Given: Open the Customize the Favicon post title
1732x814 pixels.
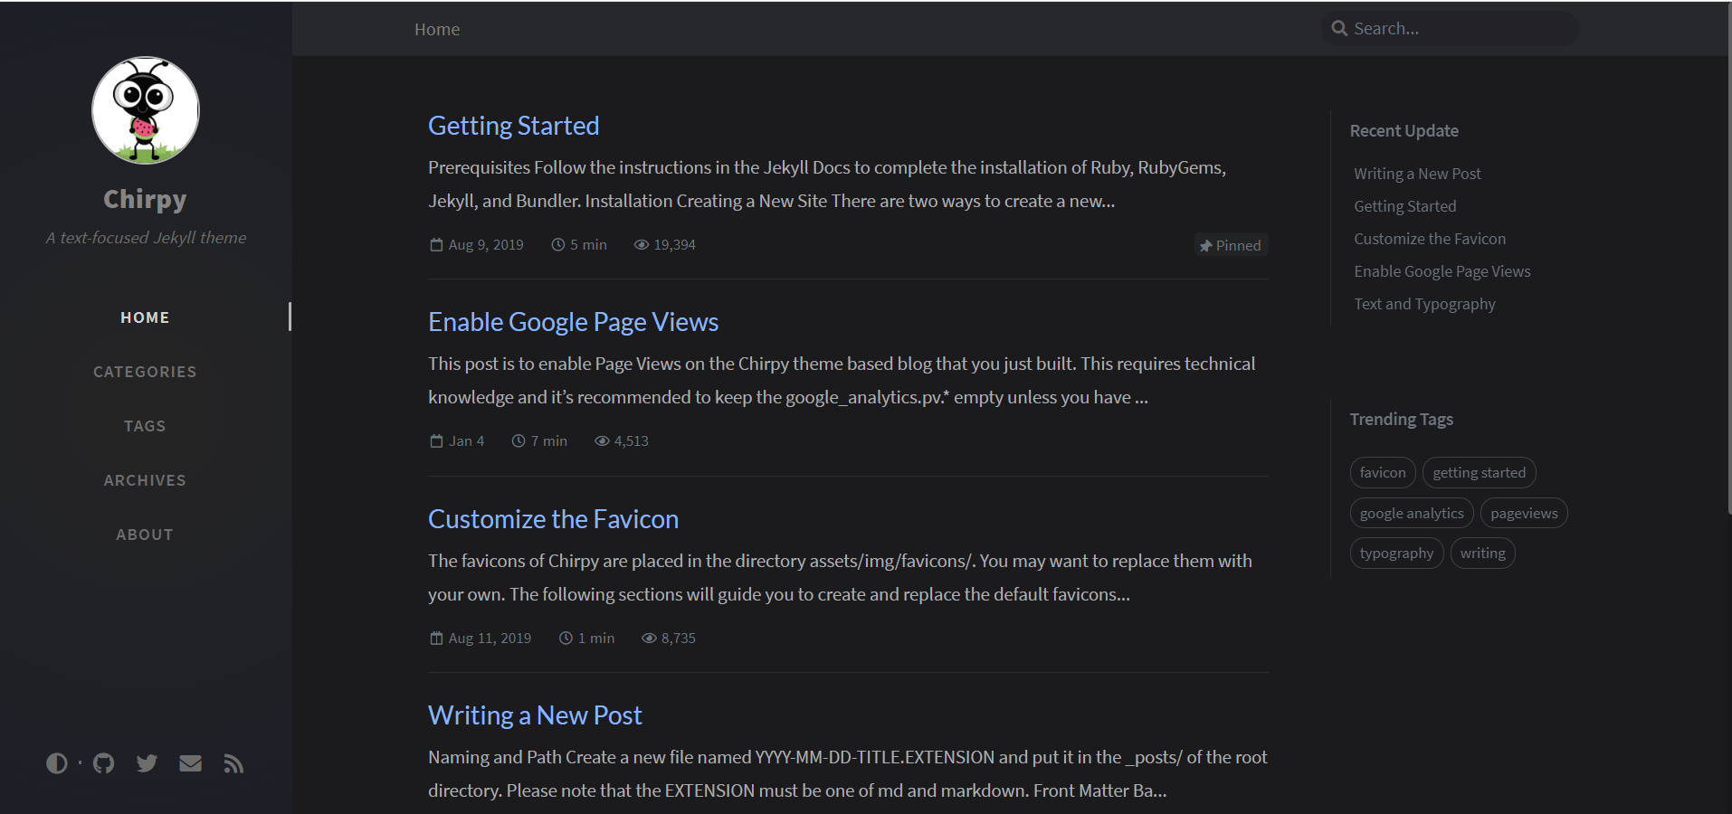Looking at the screenshot, I should (x=553, y=519).
